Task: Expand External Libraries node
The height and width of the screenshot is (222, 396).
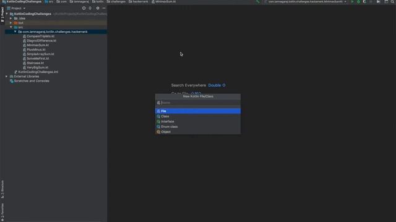Action: (x=7, y=76)
